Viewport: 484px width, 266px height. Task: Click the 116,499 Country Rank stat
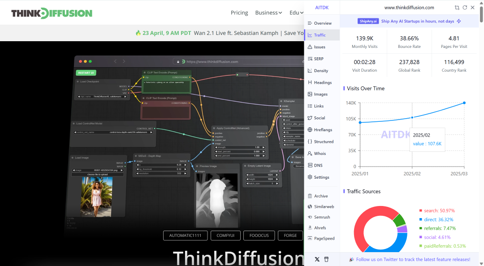[454, 66]
